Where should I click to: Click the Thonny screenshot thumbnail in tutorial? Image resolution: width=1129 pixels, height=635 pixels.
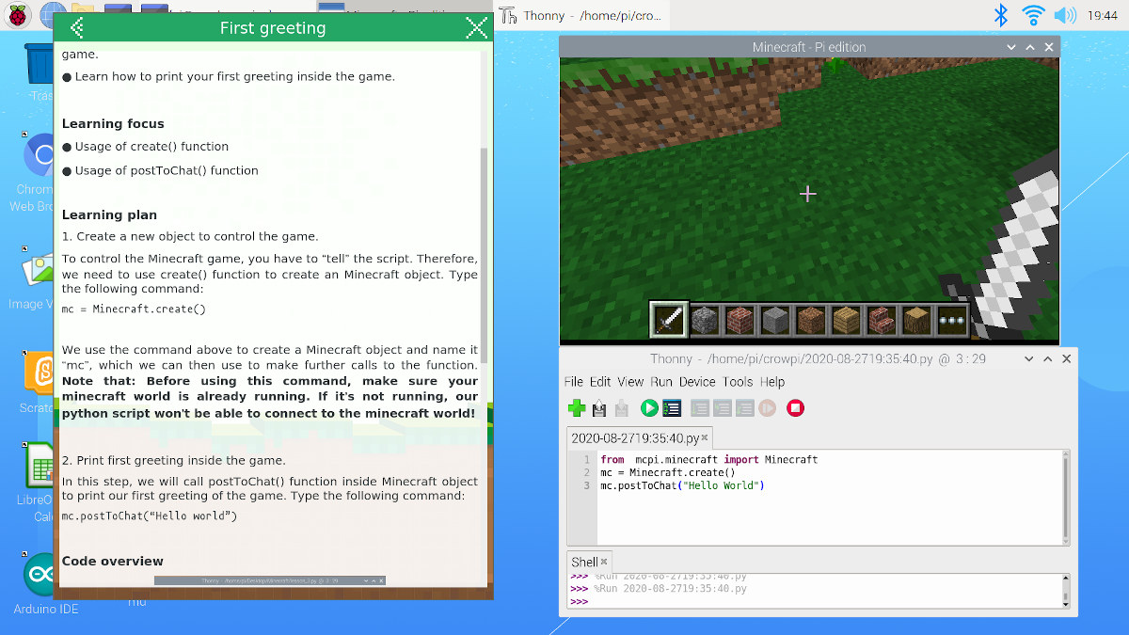coord(268,580)
